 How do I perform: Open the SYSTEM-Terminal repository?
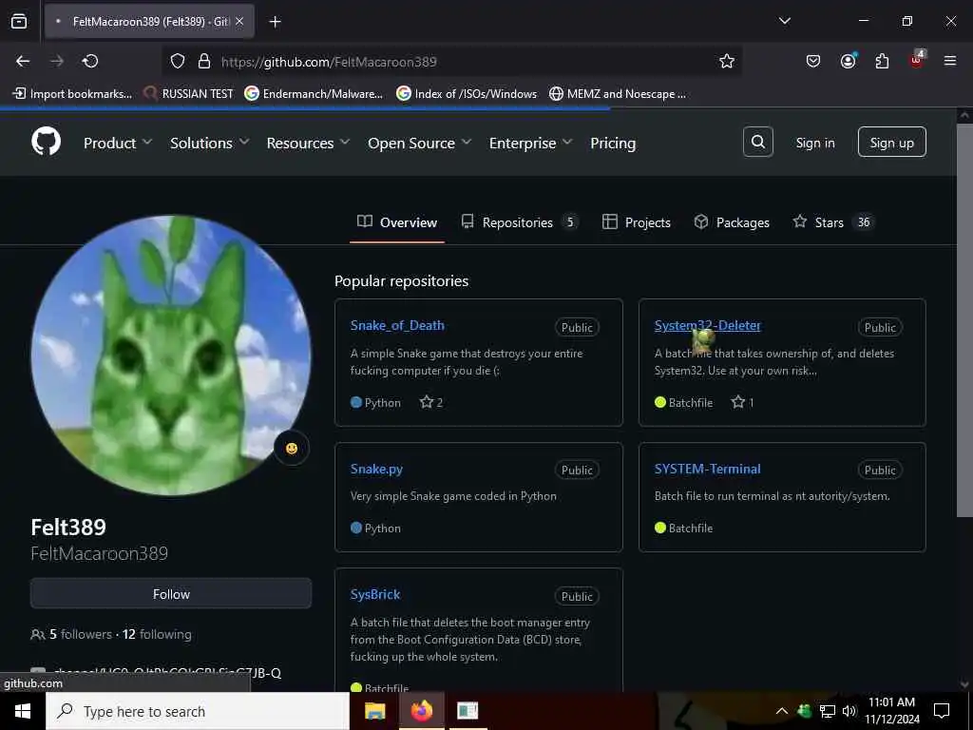click(x=707, y=469)
